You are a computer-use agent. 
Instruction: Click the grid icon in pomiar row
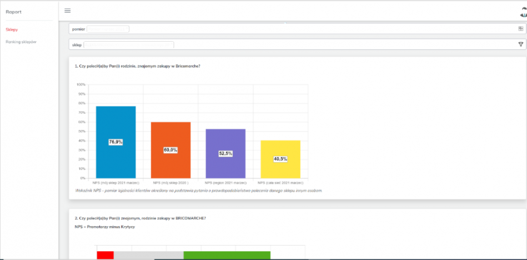[520, 28]
